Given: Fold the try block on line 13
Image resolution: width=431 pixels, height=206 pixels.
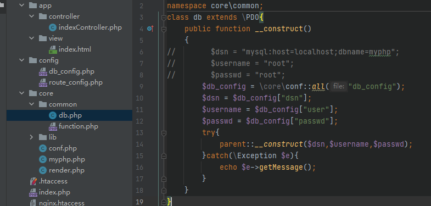Looking at the screenshot, I should (x=164, y=133).
